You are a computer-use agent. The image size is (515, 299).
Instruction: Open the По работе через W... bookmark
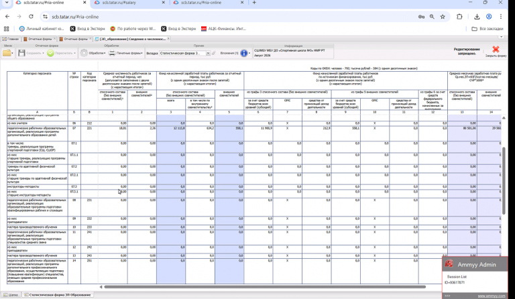(x=133, y=29)
